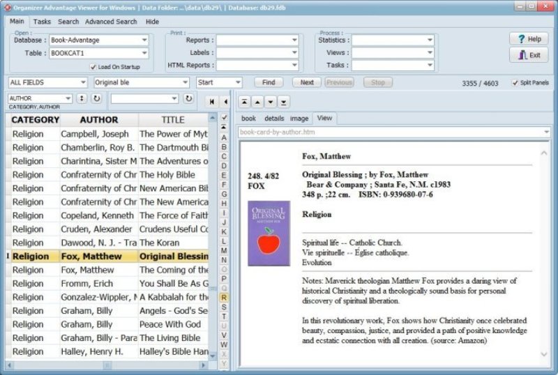Click the first-page arrow icon above the table
The height and width of the screenshot is (375, 558).
[212, 102]
